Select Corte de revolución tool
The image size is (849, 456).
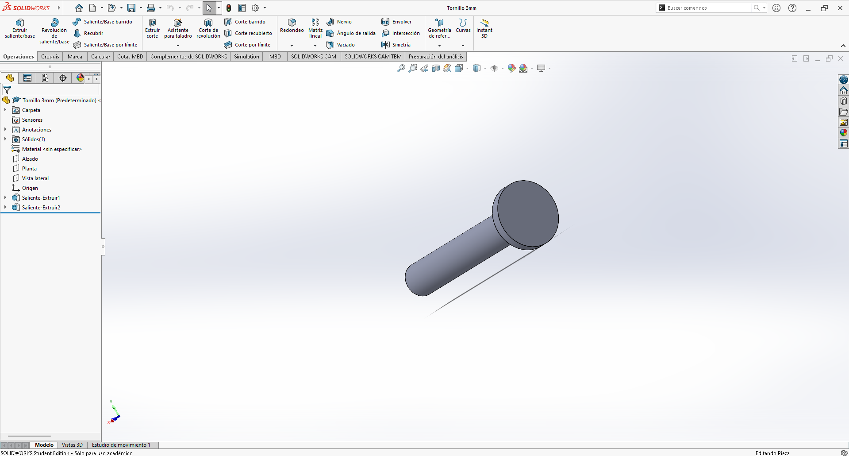tap(208, 29)
